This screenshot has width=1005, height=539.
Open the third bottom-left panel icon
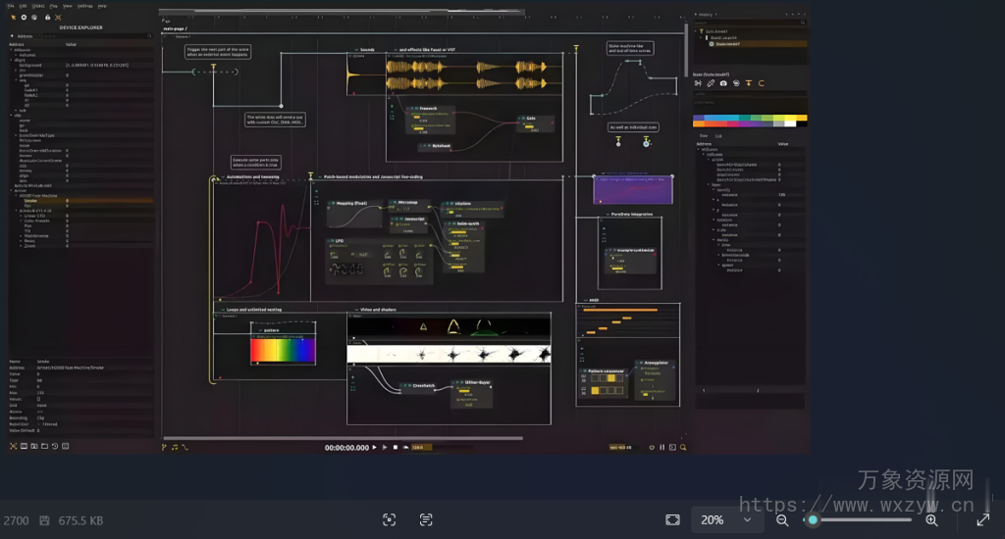coord(34,446)
